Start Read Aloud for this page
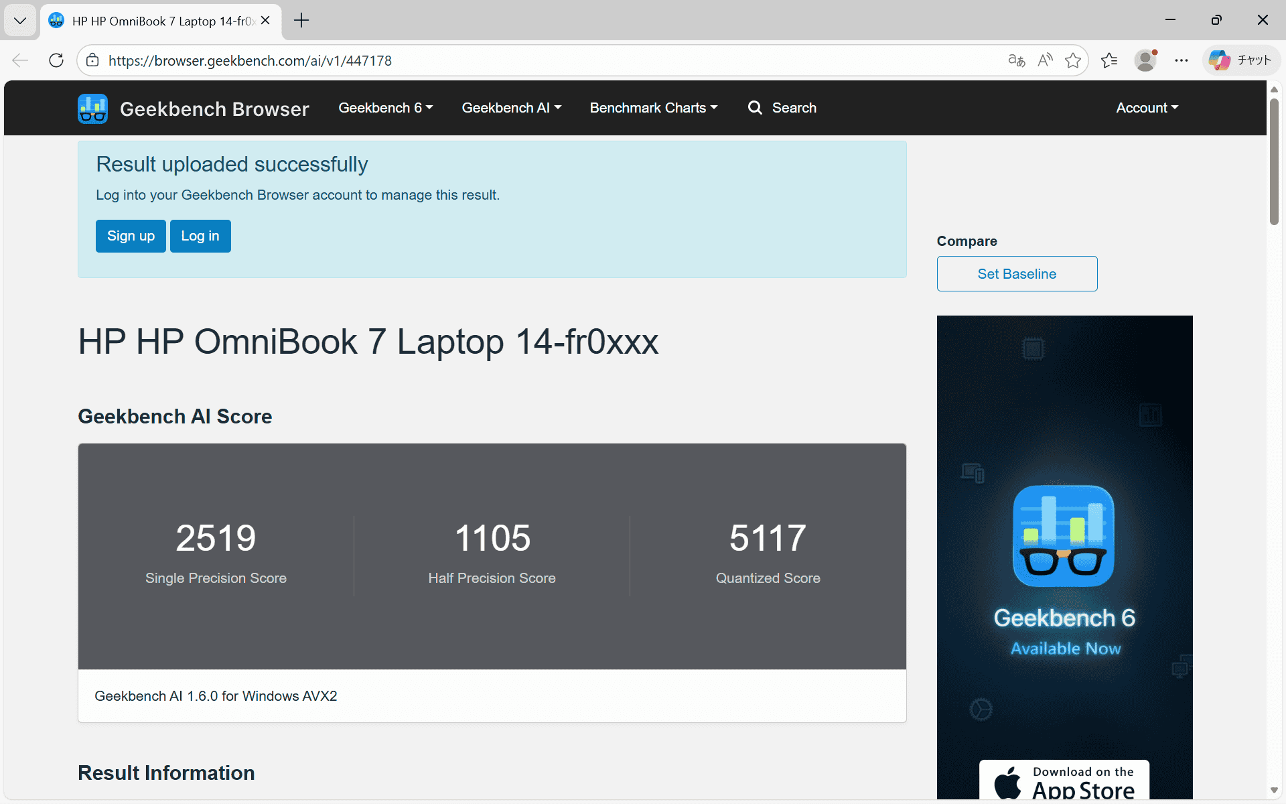The width and height of the screenshot is (1286, 804). pyautogui.click(x=1045, y=60)
